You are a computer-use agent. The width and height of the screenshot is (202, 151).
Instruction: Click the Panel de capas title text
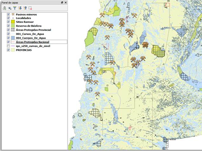pyautogui.click(x=10, y=3)
